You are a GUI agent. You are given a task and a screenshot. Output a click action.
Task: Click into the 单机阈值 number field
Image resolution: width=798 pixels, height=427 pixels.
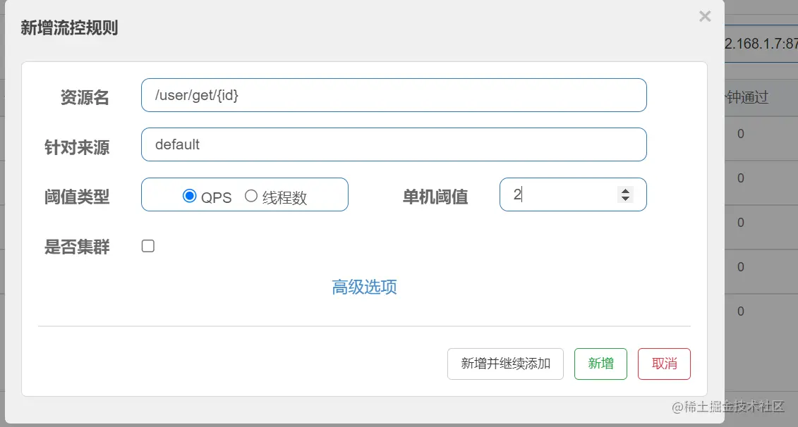573,194
